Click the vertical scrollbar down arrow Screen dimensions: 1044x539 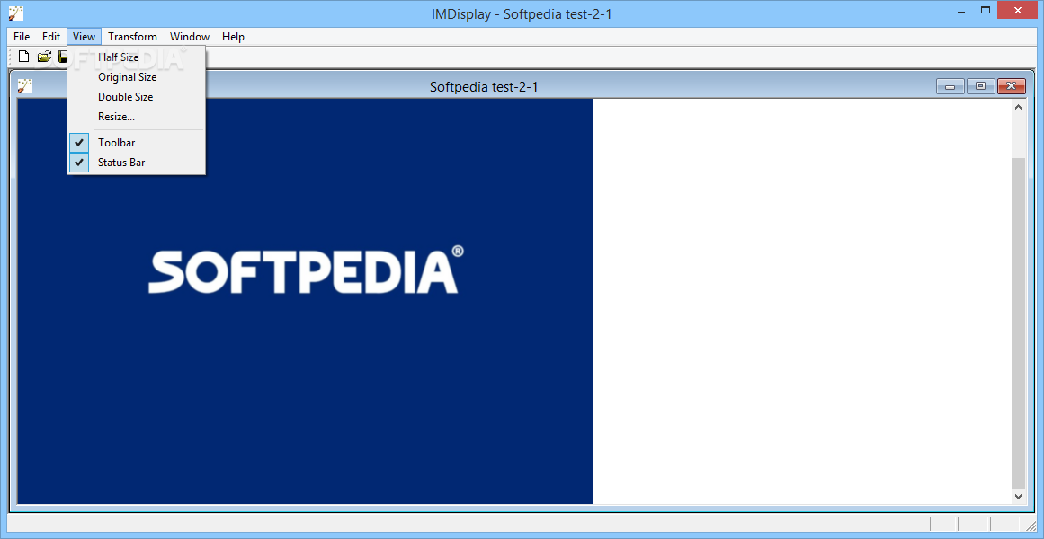point(1018,496)
